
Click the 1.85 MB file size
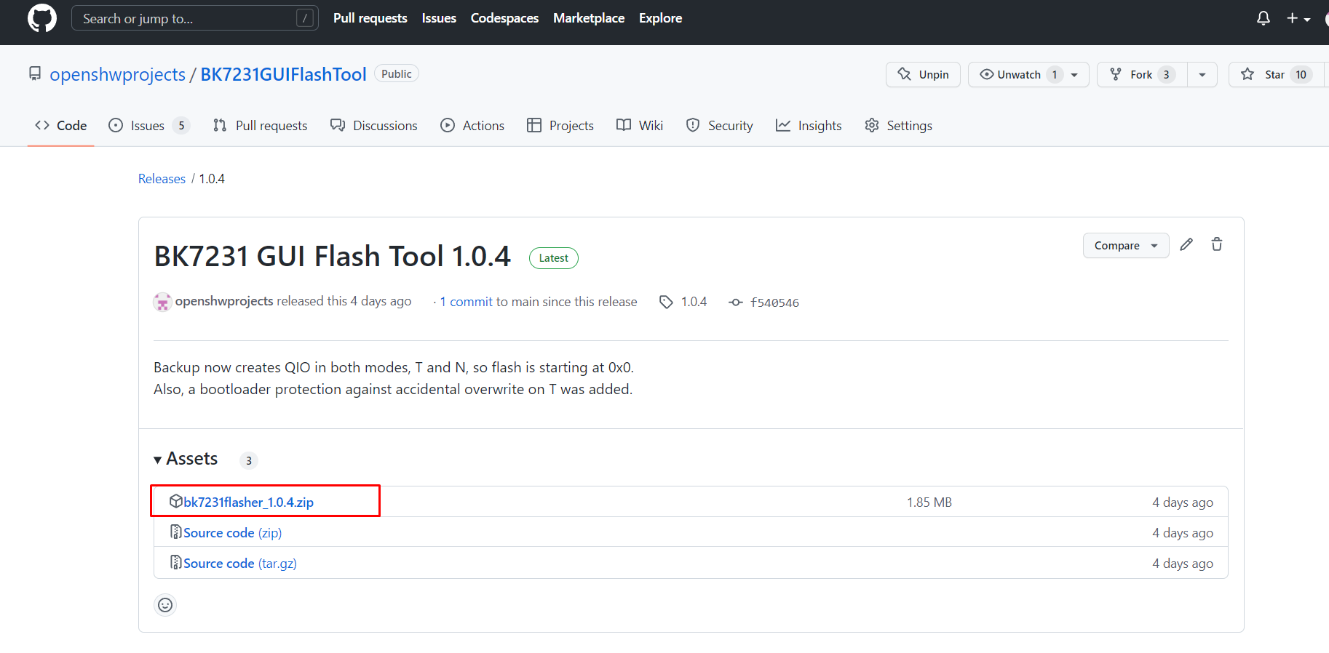tap(929, 502)
